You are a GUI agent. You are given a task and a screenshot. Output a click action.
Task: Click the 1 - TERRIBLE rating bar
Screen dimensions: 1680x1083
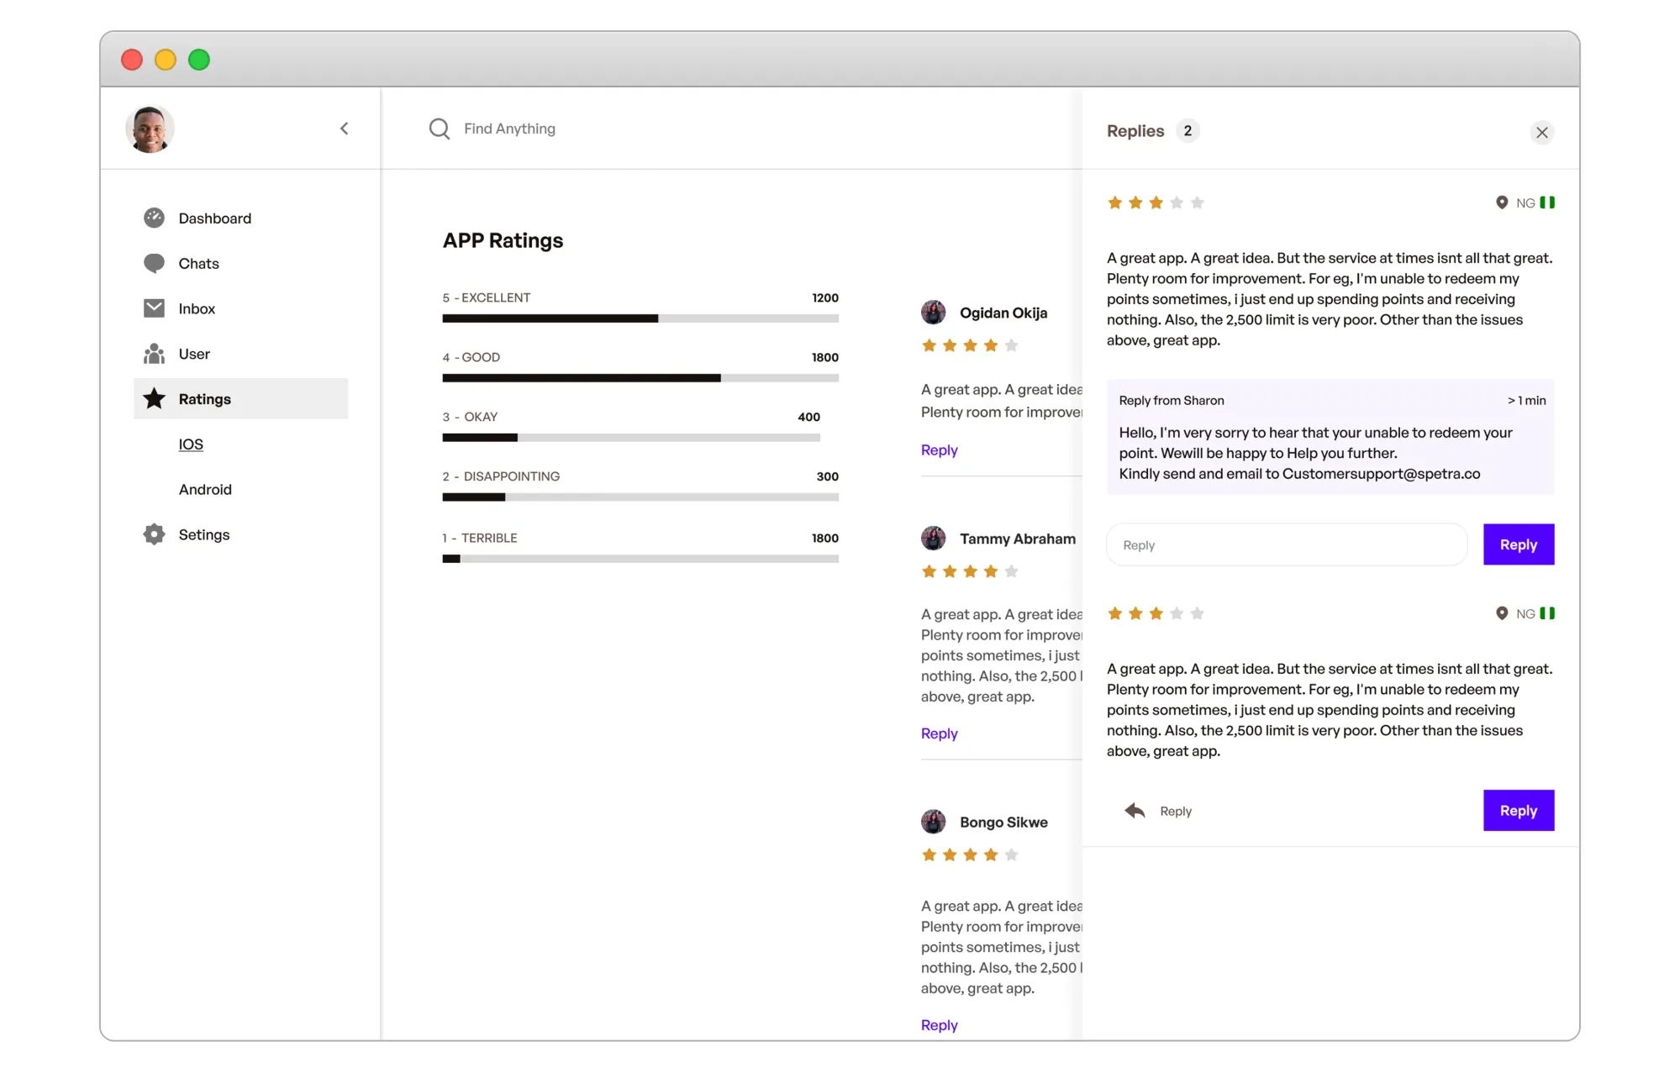click(x=640, y=559)
